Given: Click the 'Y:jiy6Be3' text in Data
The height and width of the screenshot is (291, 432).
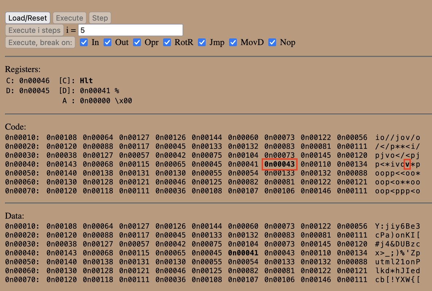Looking at the screenshot, I should pyautogui.click(x=397, y=226).
